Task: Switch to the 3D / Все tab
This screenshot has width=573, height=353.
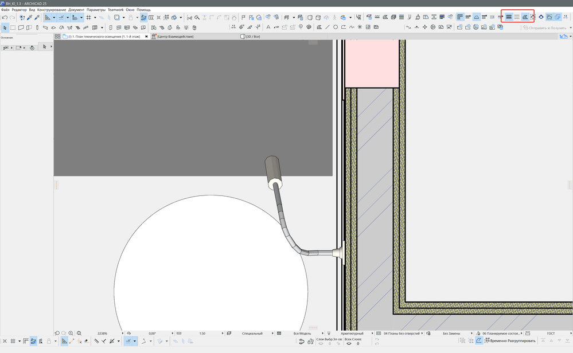Action: 252,37
